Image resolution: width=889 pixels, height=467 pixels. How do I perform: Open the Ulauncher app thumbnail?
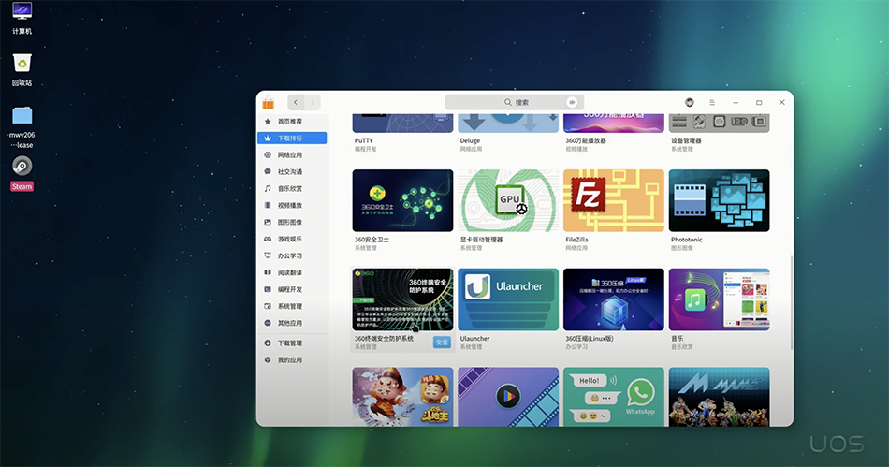click(x=508, y=299)
